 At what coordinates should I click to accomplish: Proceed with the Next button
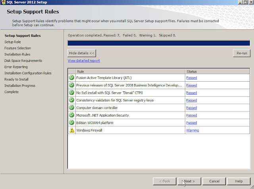189,181
